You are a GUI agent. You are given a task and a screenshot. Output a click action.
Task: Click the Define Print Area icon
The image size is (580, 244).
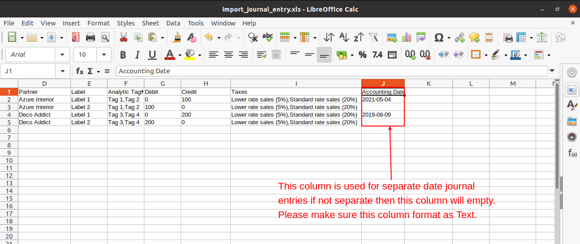[508, 37]
